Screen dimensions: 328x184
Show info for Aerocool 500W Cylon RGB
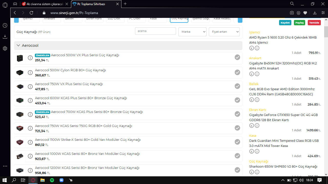30,73
